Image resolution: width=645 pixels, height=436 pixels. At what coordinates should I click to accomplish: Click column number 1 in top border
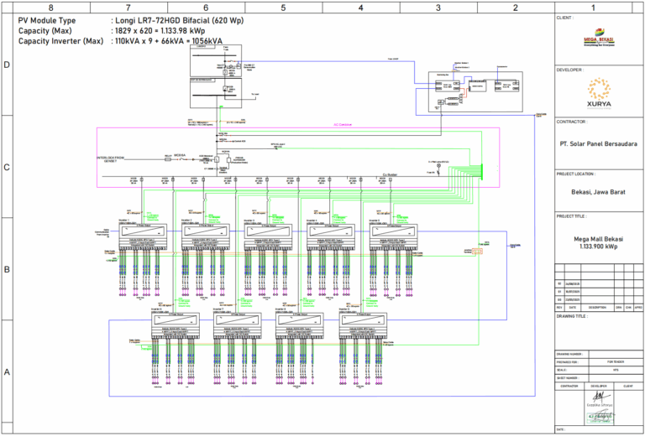[x=595, y=7]
